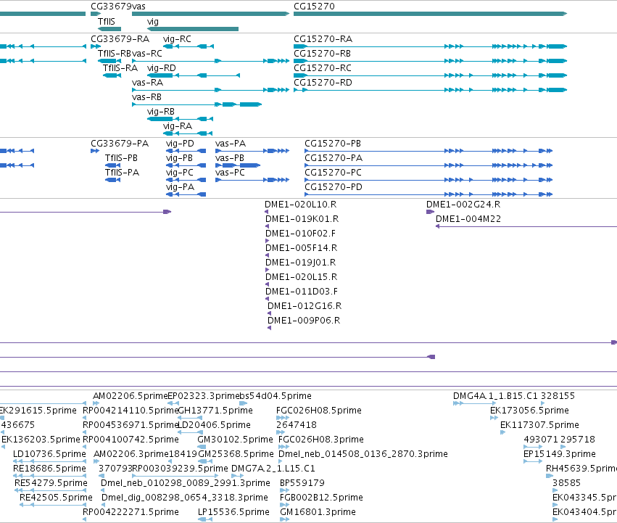Viewport: 617px width, 523px height.
Task: Click clone end DME1-009P06.R
Action: tap(304, 321)
